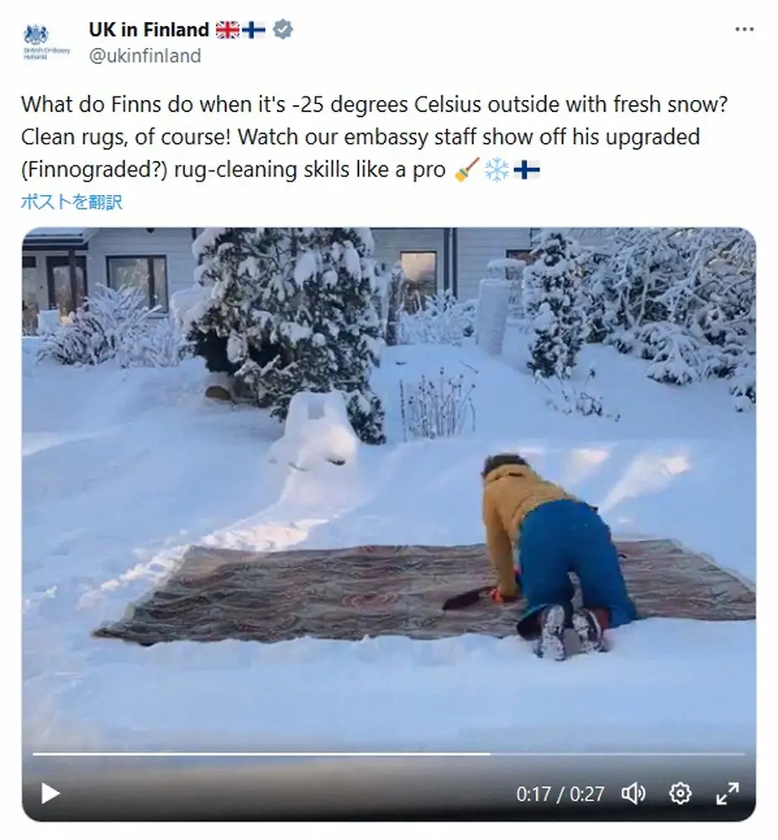Viewport: 778px width, 840px height.
Task: Click the snowflake emoji in the post
Action: coord(496,171)
